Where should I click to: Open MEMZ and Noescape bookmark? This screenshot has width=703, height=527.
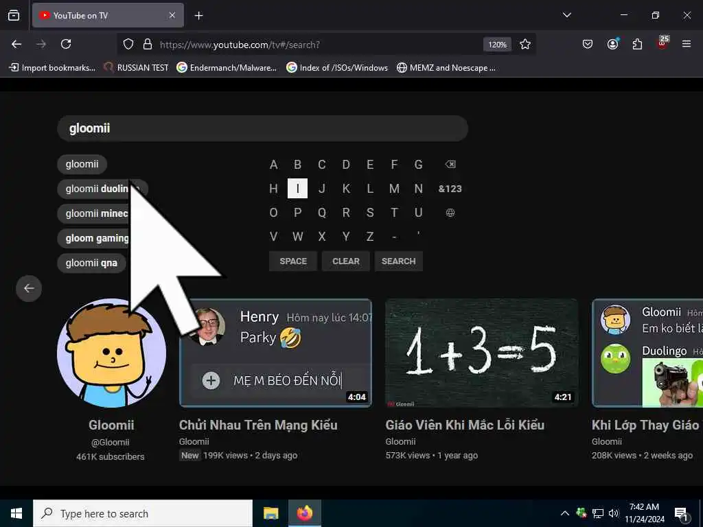[446, 68]
